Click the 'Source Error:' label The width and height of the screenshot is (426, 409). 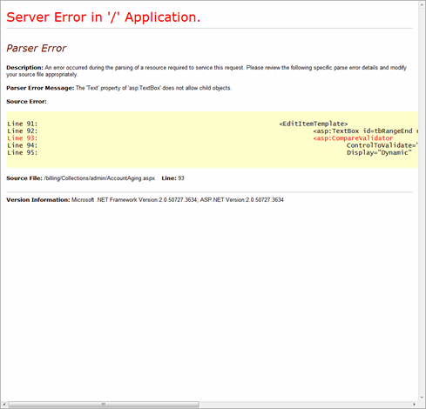(26, 102)
